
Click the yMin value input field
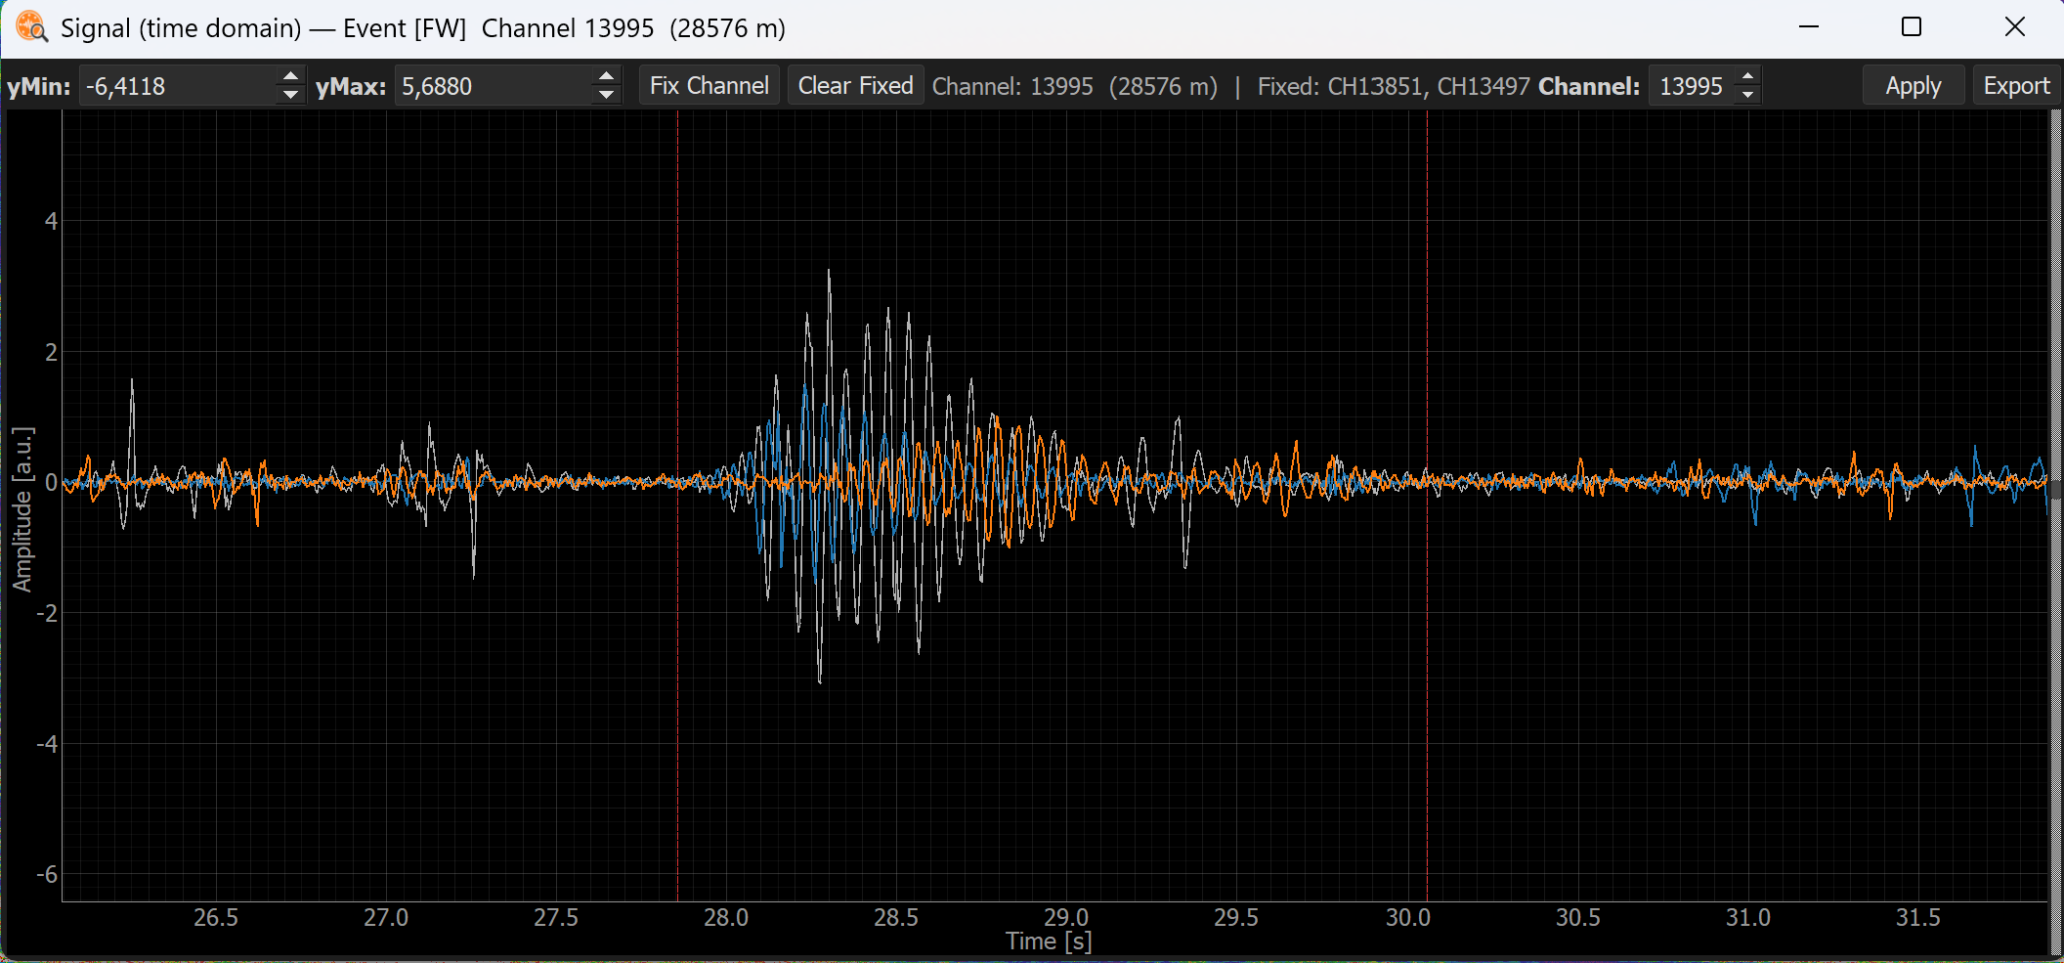179,86
